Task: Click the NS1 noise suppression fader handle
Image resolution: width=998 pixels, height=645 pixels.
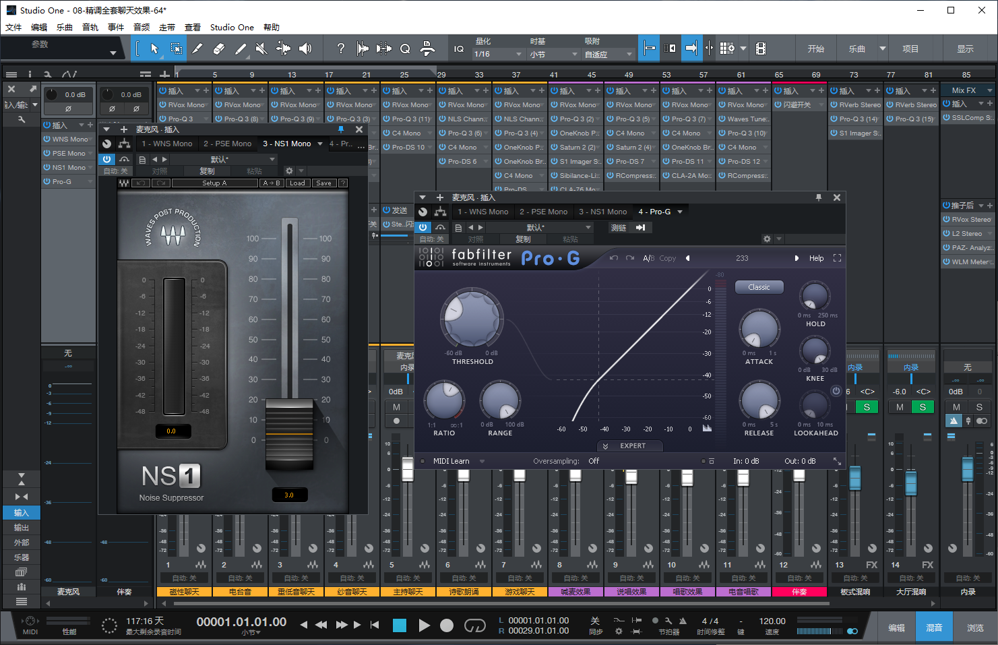Action: point(289,435)
